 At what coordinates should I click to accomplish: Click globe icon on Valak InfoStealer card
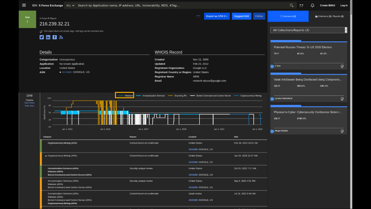coord(342,99)
